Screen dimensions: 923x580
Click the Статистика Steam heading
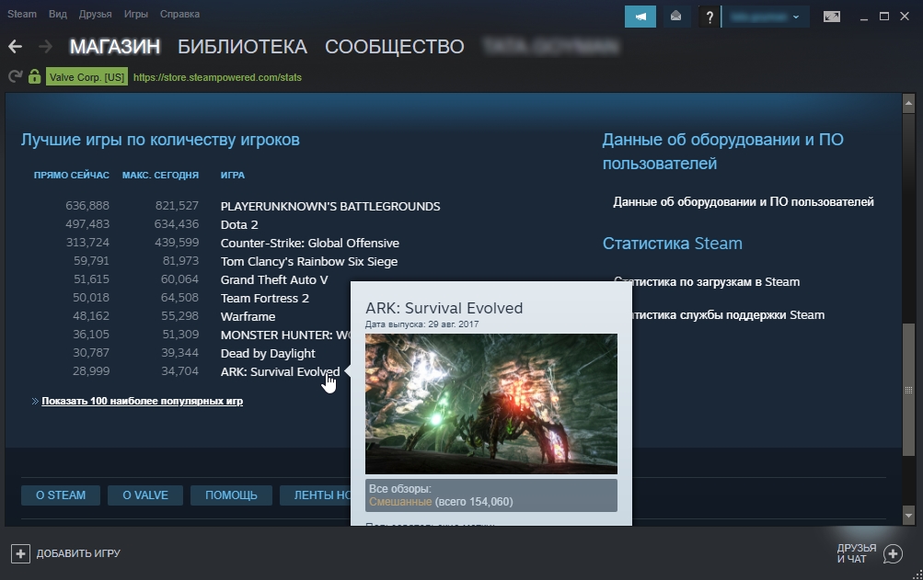673,244
